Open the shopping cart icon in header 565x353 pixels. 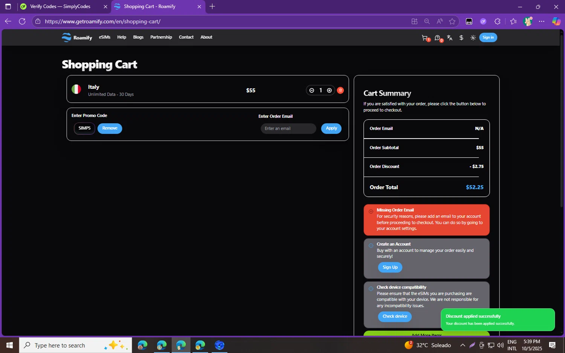pos(425,38)
